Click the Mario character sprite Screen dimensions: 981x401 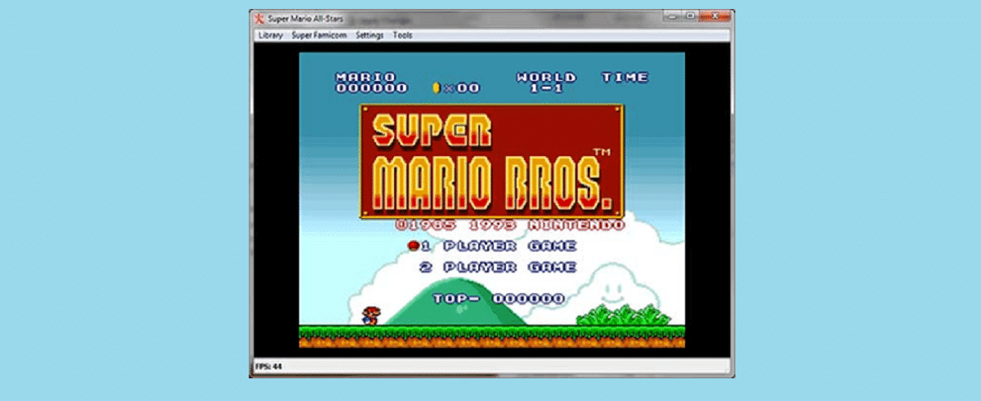[370, 315]
